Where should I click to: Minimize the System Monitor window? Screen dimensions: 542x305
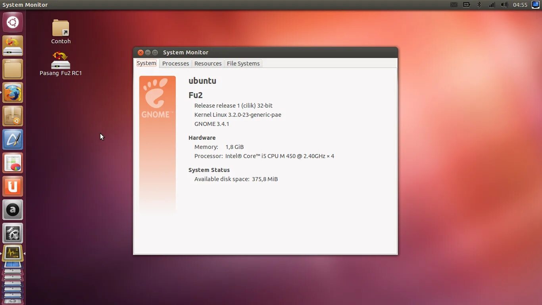148,52
